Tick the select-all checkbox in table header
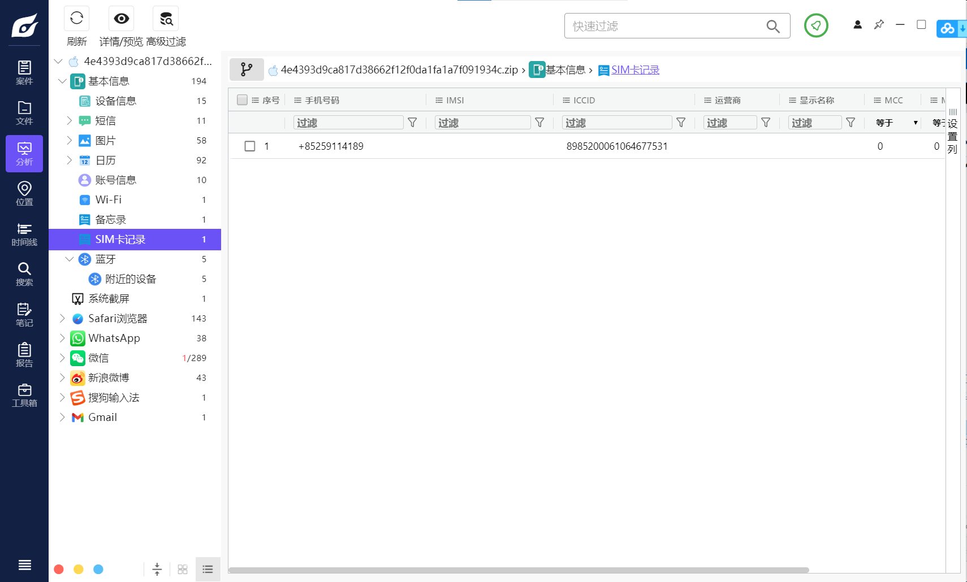967x582 pixels. (242, 100)
